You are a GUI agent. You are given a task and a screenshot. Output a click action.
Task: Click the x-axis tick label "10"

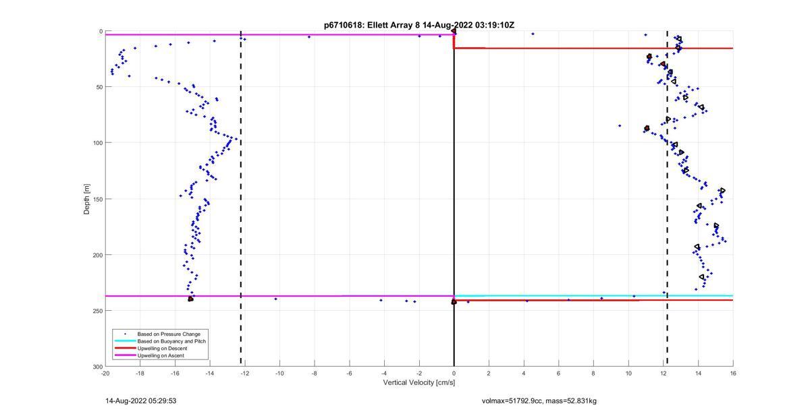(628, 373)
